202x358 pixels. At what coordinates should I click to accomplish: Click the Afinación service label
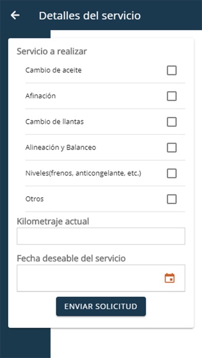pos(41,96)
